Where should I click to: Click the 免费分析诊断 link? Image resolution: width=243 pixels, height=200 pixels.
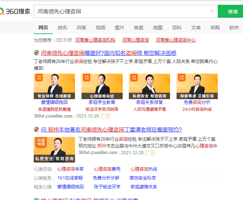pyautogui.click(x=106, y=178)
